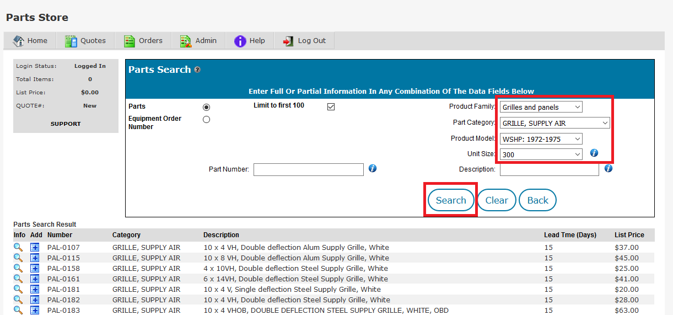Image resolution: width=673 pixels, height=315 pixels.
Task: Click the Parts Store page title
Action: (x=37, y=18)
